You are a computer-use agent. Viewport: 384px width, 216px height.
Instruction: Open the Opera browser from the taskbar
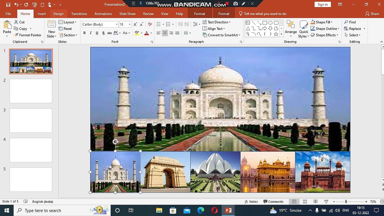click(x=214, y=210)
